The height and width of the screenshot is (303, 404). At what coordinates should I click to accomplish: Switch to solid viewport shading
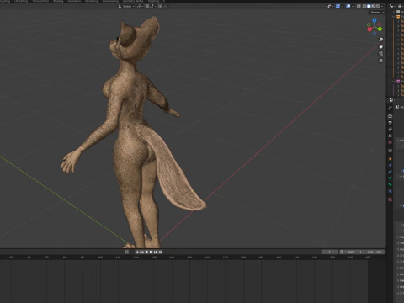[x=369, y=7]
